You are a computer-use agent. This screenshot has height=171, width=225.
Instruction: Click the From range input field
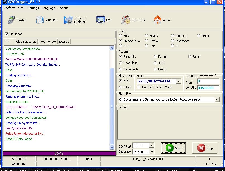coord(208,81)
